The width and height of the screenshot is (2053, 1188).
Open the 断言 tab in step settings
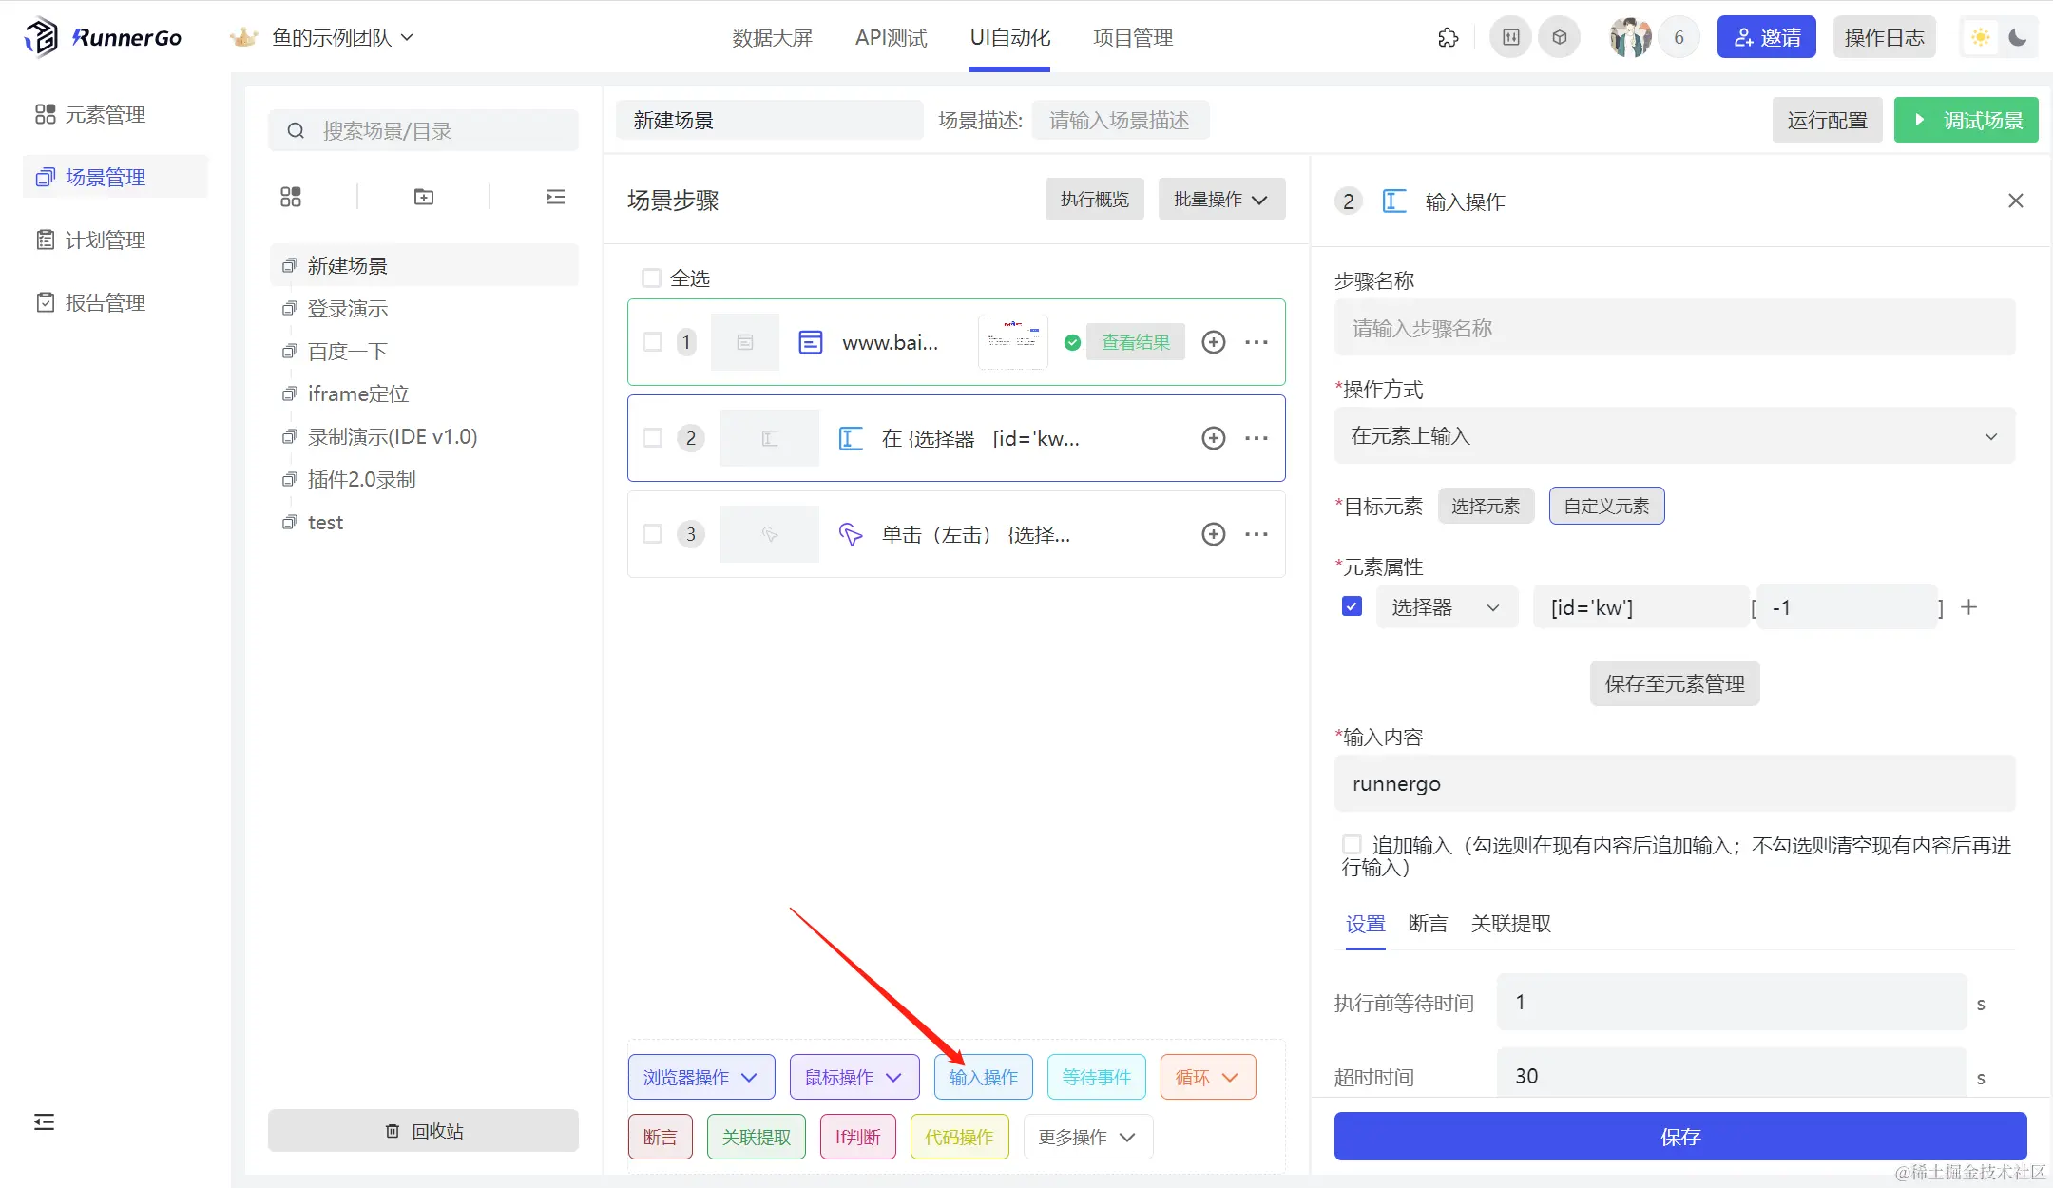coord(1428,924)
